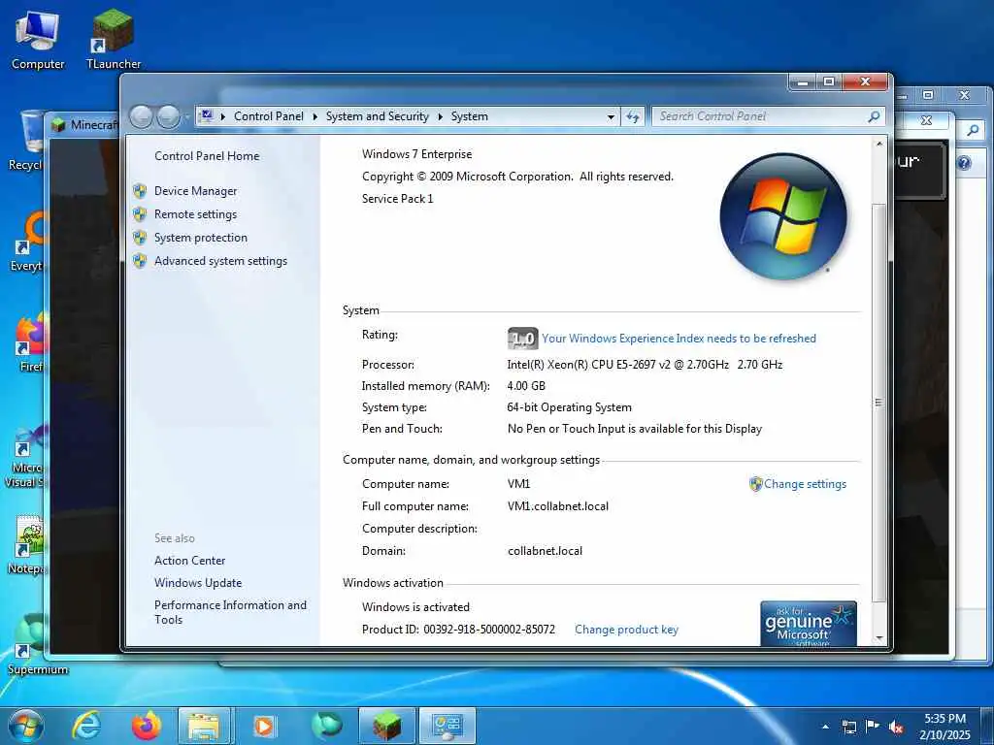Click the address bar refresh button
Screen dimensions: 994x745
click(x=633, y=116)
